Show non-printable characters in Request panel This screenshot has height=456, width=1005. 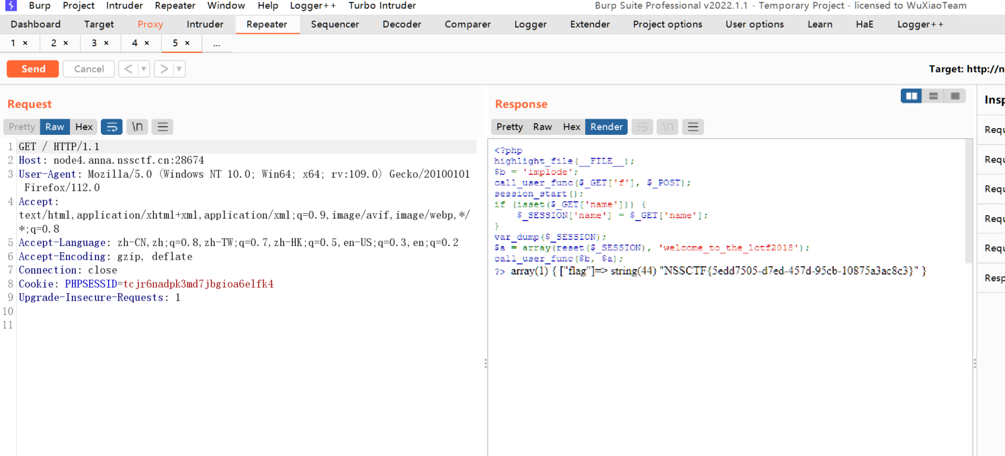tap(137, 127)
